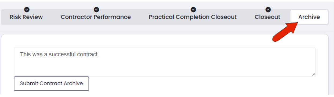Screen dimensions: 334x97
Task: Go to Practical Completion Closeout tab
Action: click(x=193, y=17)
